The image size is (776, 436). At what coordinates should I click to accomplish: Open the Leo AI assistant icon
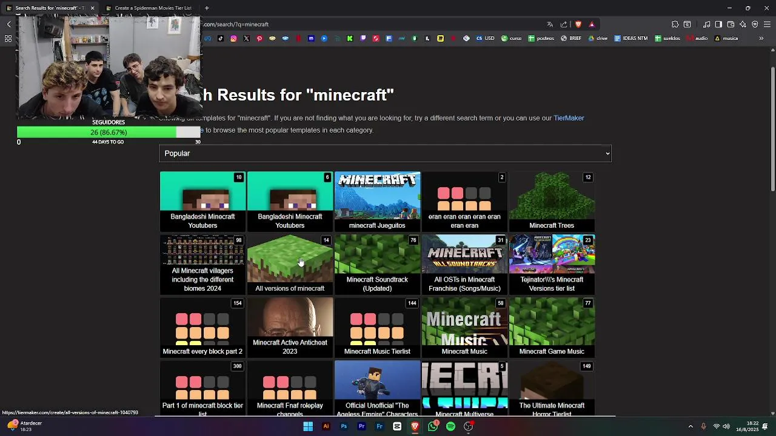click(743, 24)
